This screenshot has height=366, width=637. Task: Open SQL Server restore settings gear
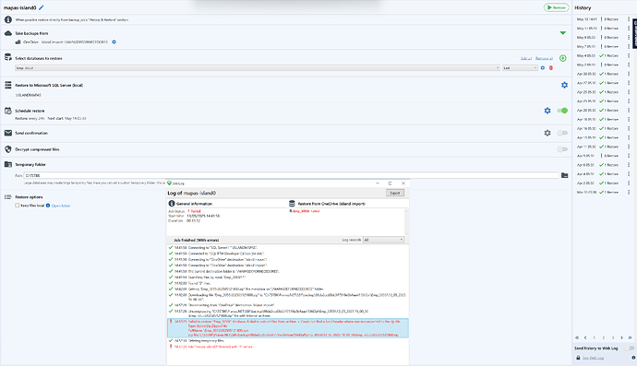(564, 85)
